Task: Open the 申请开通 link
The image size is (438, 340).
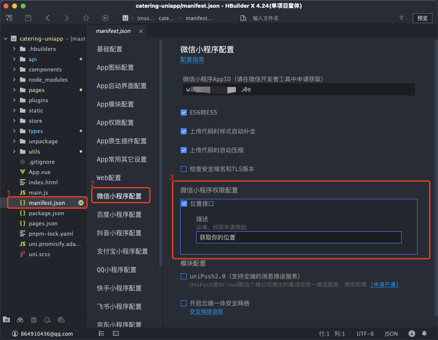Action: [x=384, y=285]
